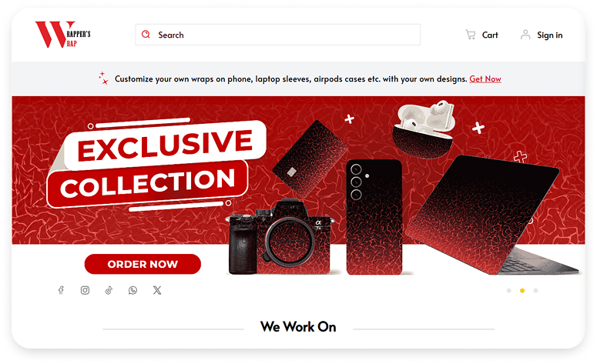Open the WhatsApp social icon
Screen dimensions: 597x364
tap(132, 290)
